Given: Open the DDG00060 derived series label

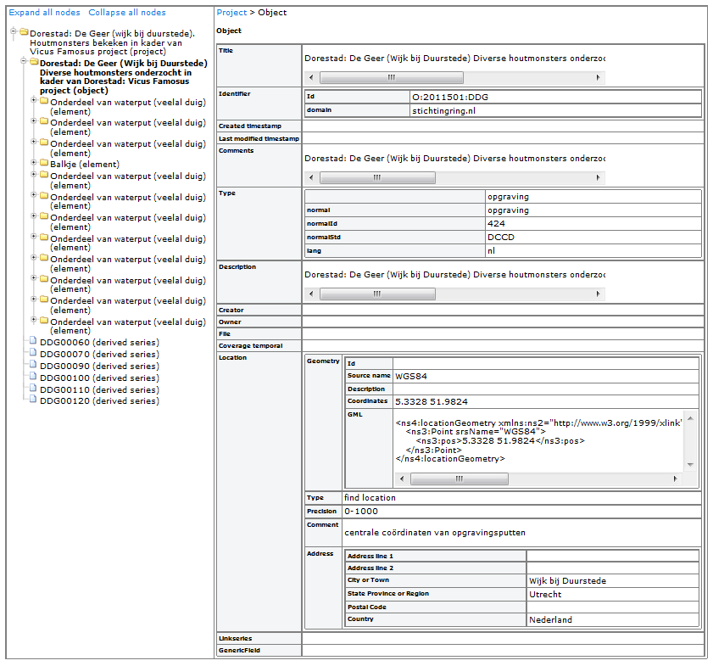Looking at the screenshot, I should tap(99, 343).
